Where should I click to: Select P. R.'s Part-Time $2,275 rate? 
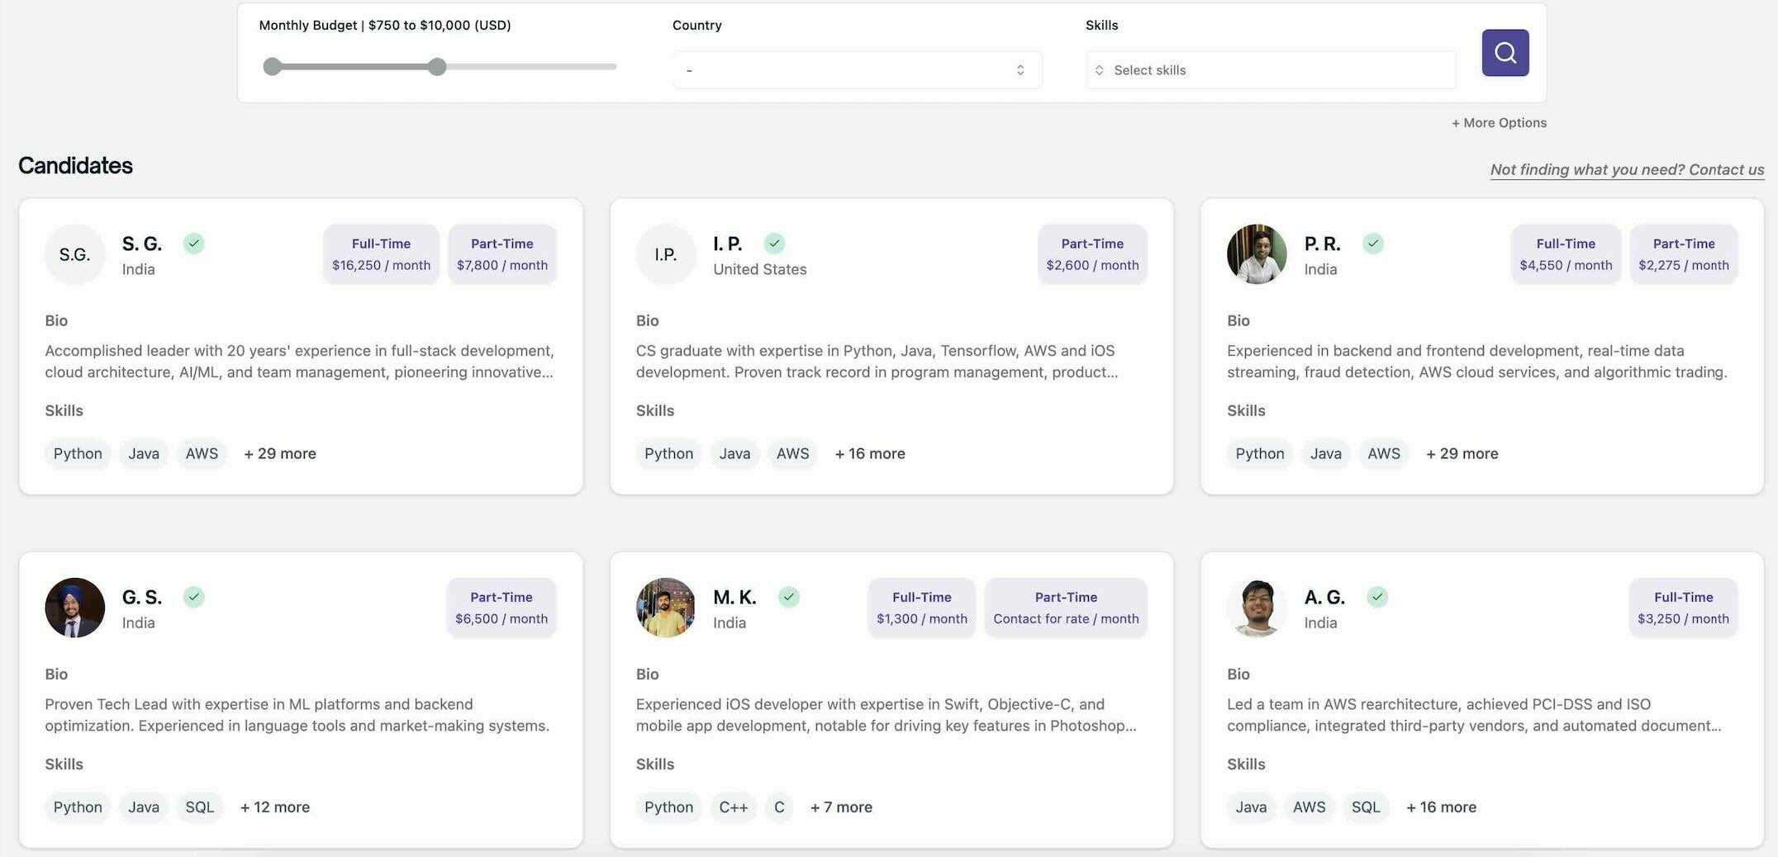pos(1683,254)
